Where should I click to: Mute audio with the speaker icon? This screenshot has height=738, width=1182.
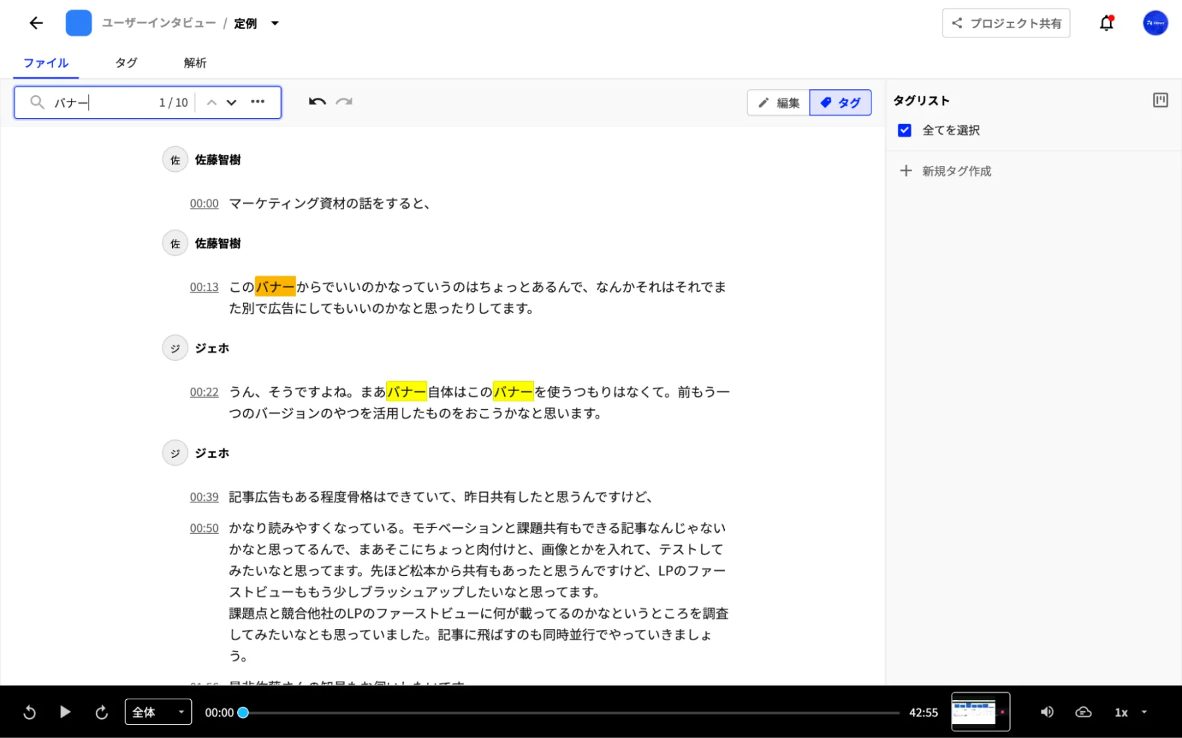point(1047,712)
